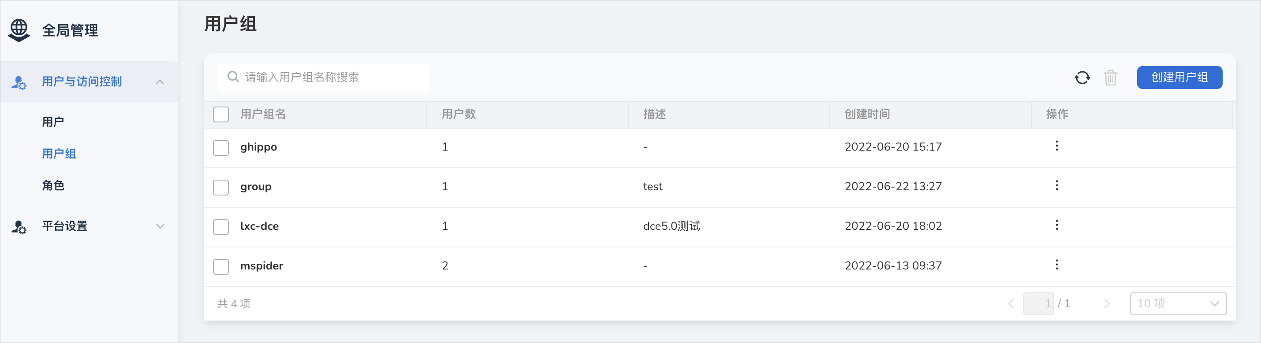1261x343 pixels.
Task: Open the mspider user group
Action: (x=261, y=266)
